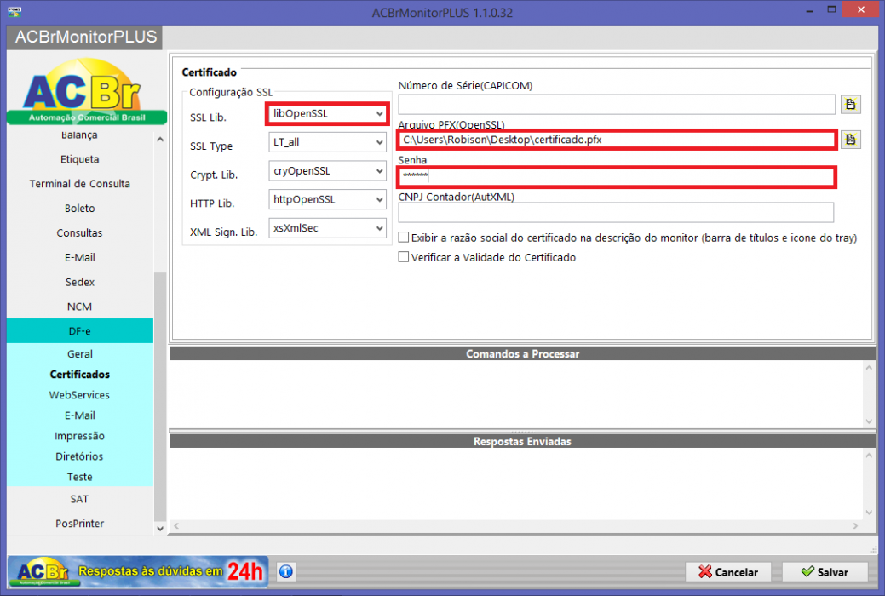
Task: Click the browse icon for Arquivo PFX
Action: [851, 140]
